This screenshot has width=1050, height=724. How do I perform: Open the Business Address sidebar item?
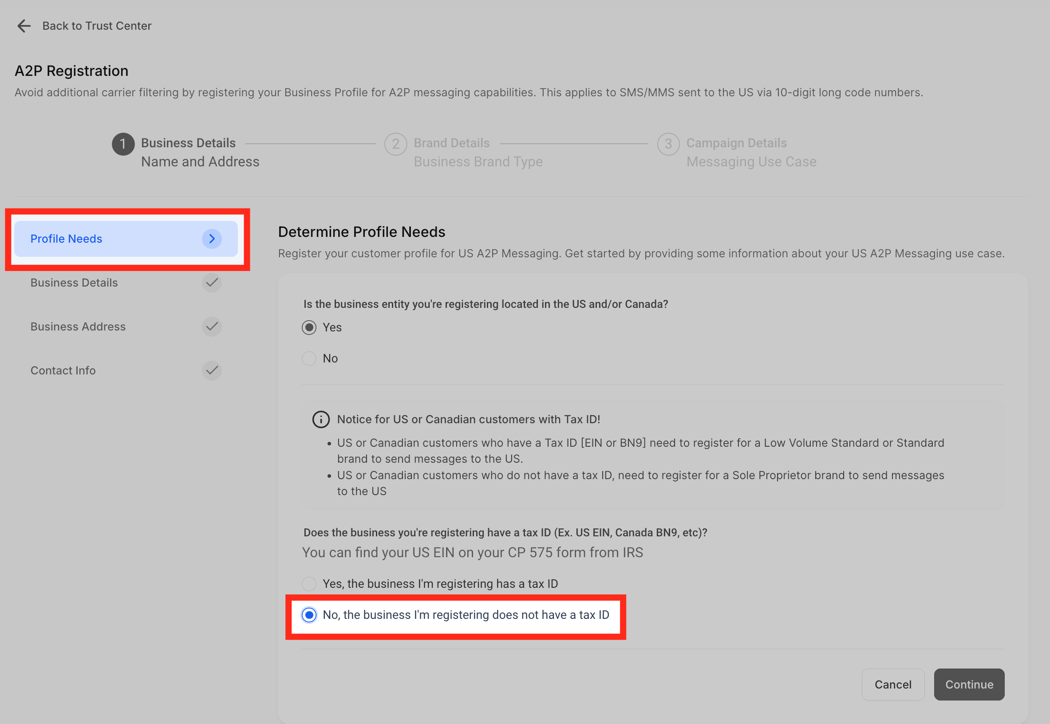point(78,327)
